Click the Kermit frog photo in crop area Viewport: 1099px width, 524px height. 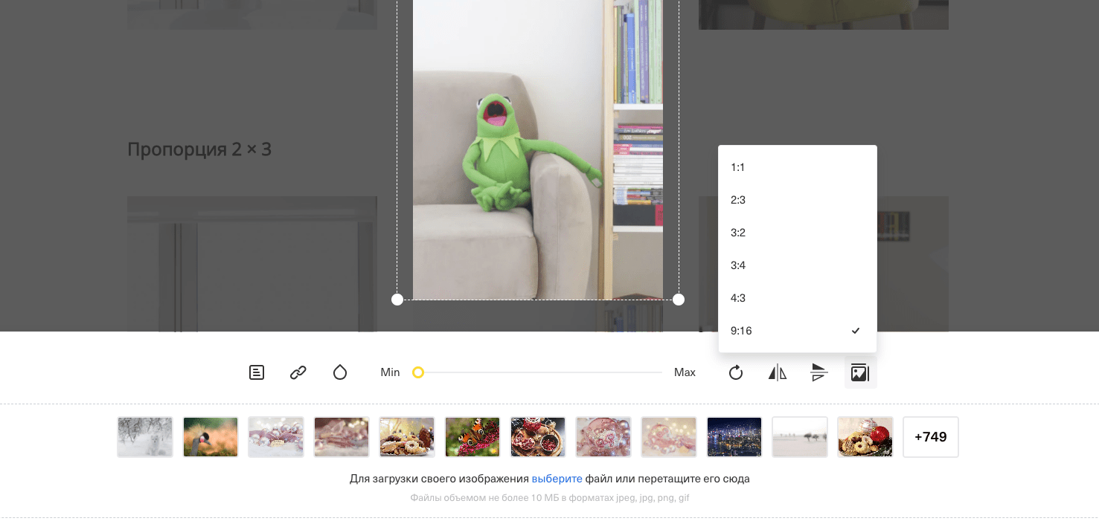[x=538, y=150]
